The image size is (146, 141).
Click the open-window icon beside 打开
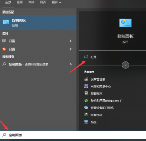pyautogui.click(x=86, y=57)
